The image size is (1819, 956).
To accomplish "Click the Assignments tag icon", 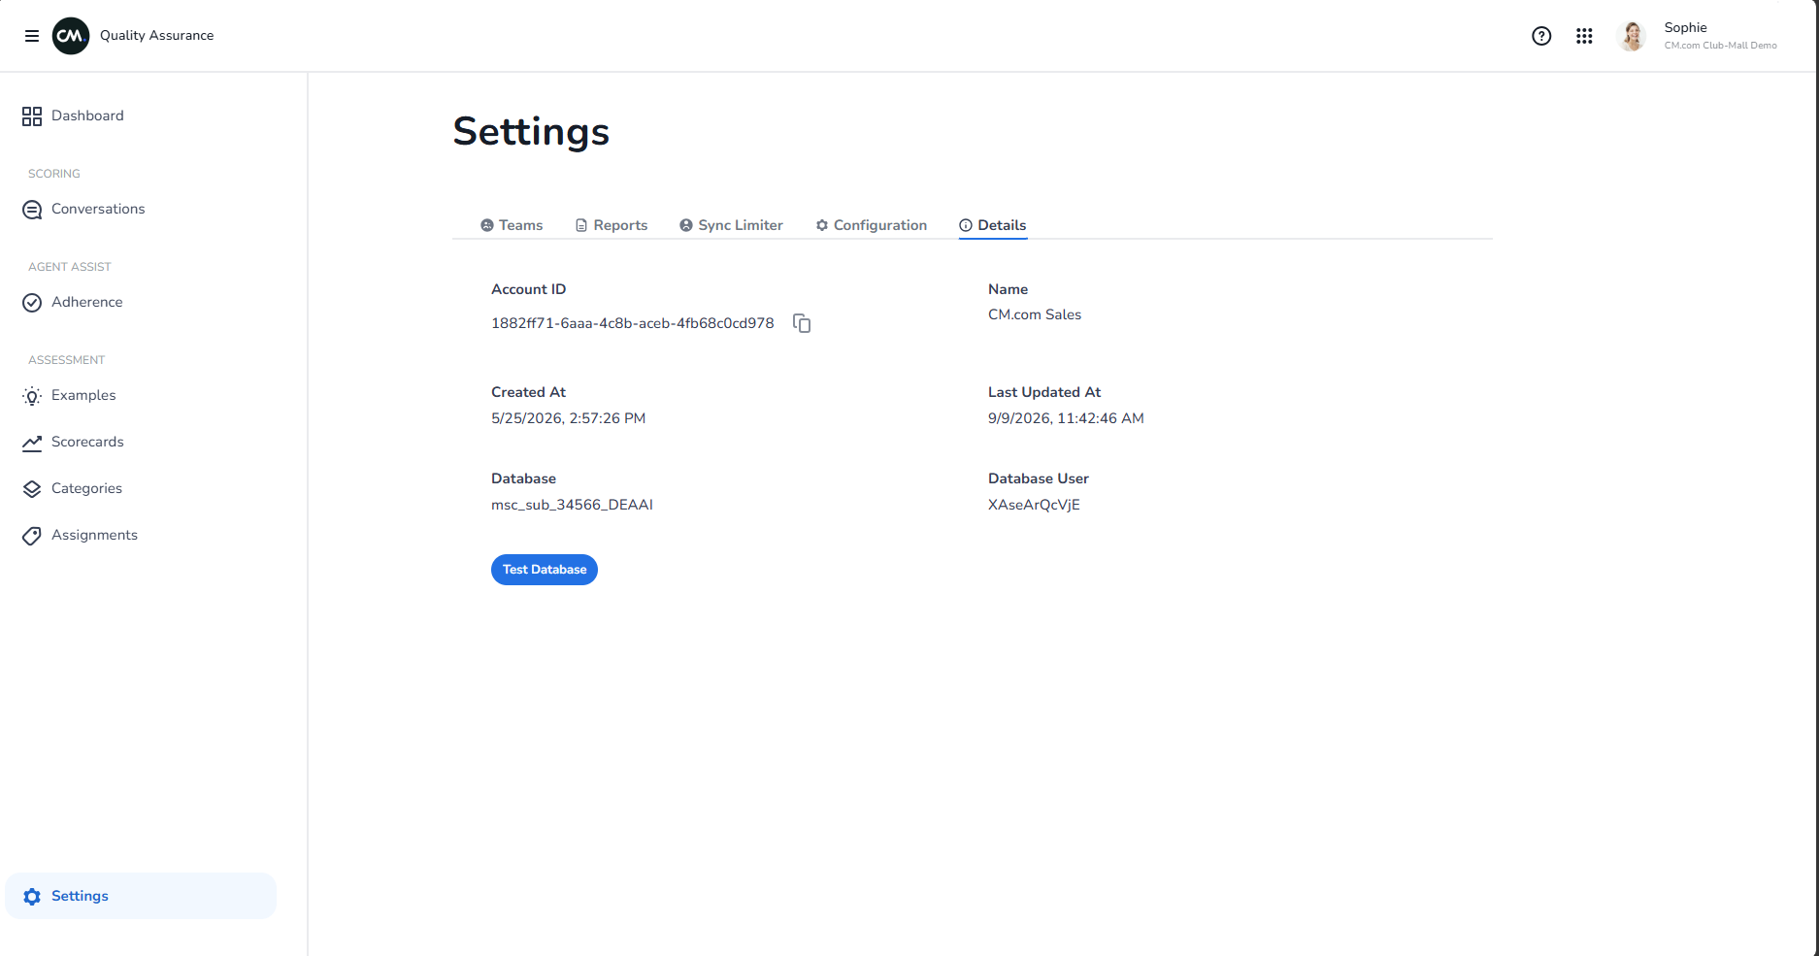I will [x=32, y=536].
